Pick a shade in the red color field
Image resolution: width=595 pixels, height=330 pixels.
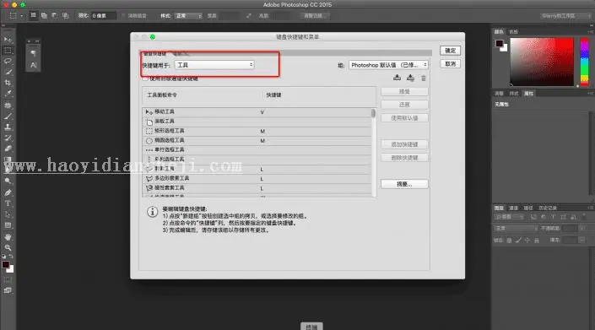tap(542, 62)
